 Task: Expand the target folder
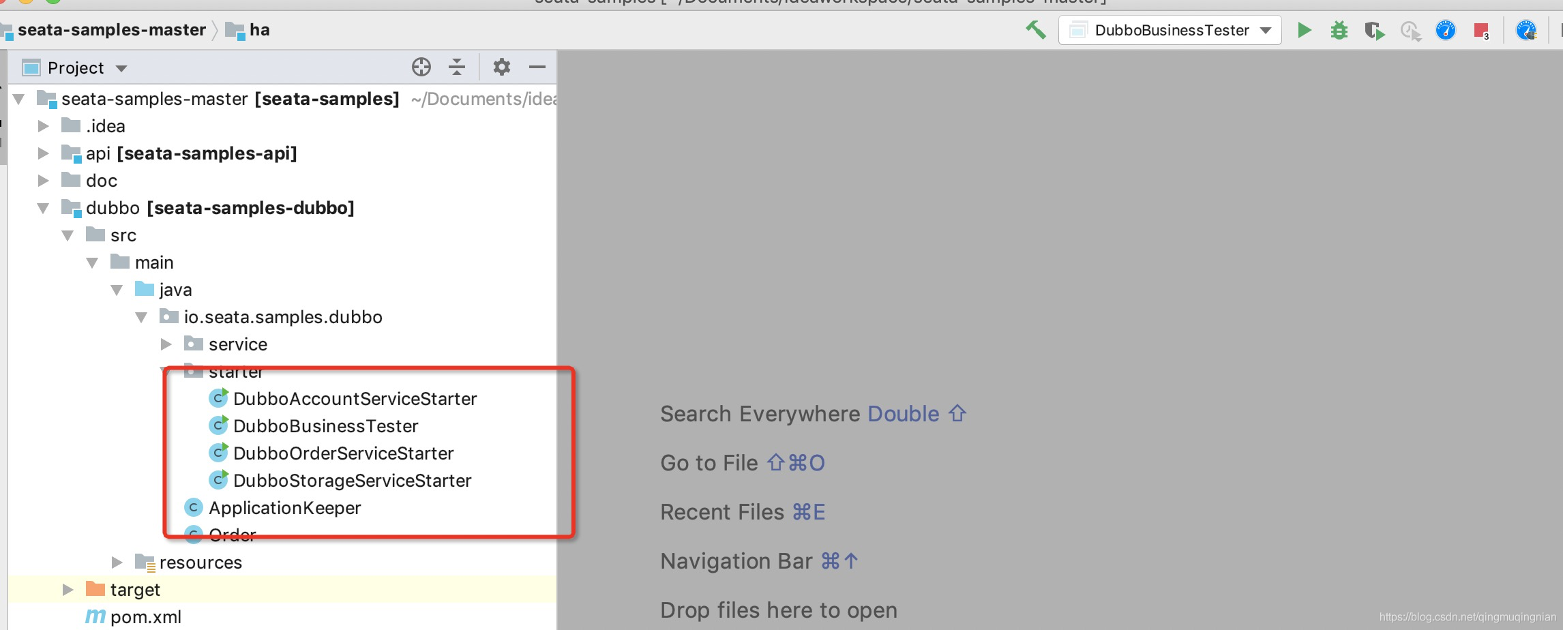(x=68, y=590)
